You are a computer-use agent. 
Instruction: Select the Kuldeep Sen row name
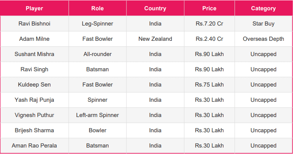tap(34, 85)
